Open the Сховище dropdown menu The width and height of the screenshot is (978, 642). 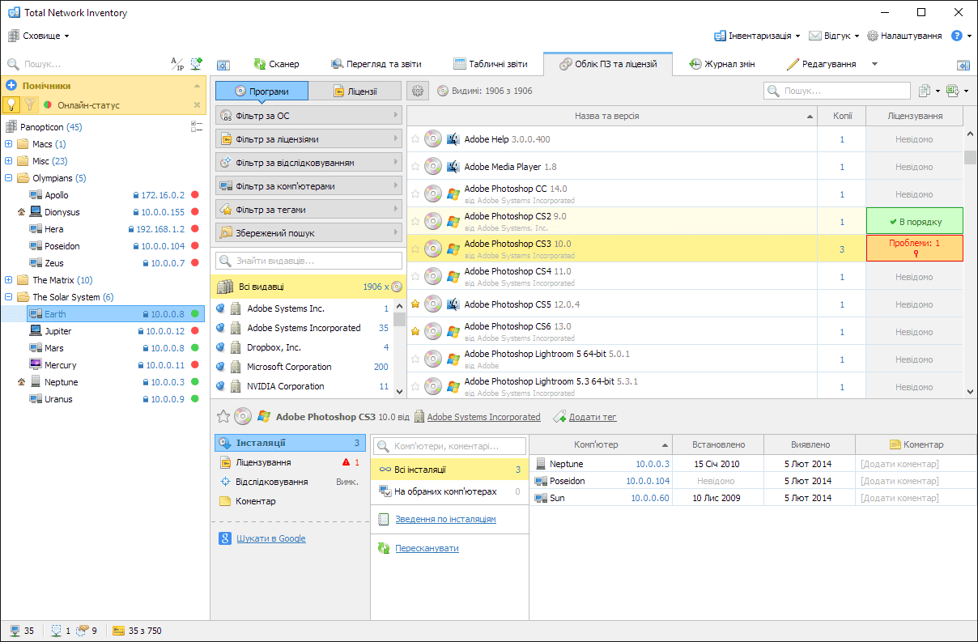[39, 36]
